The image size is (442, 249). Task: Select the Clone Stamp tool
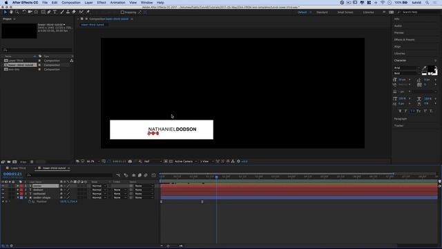pos(68,12)
